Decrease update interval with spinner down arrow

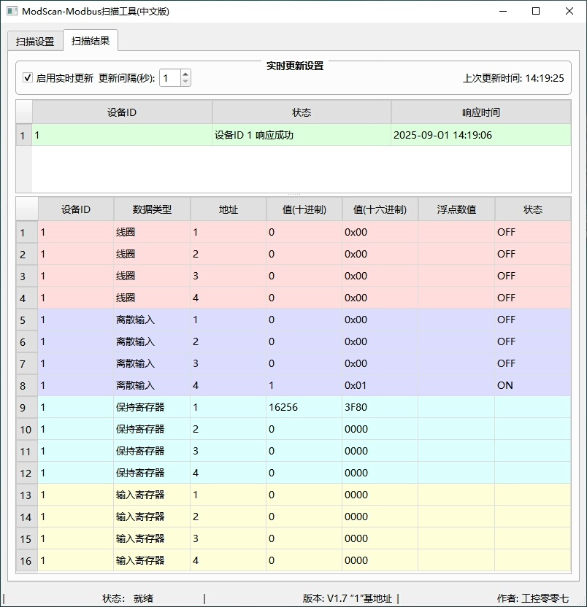pos(185,82)
